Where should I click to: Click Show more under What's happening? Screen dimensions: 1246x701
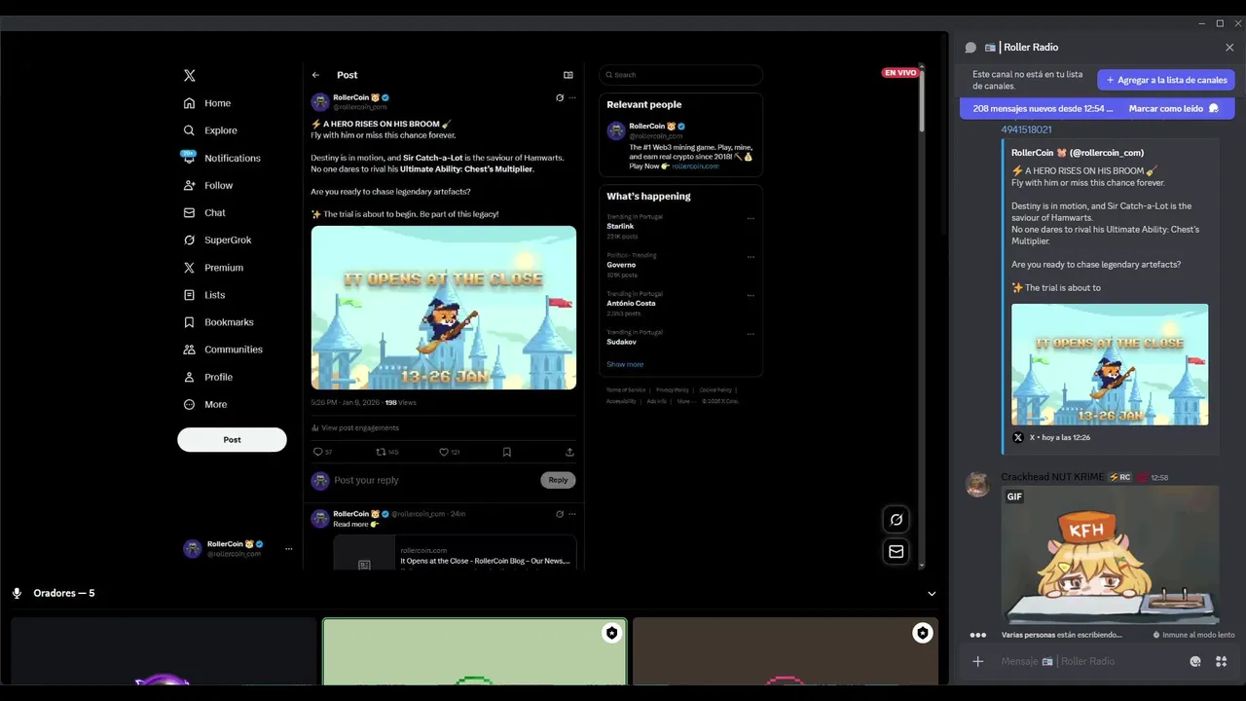tap(625, 364)
